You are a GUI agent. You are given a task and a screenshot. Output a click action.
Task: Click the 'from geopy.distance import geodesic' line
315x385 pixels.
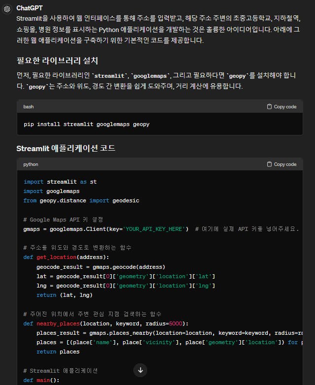81,200
